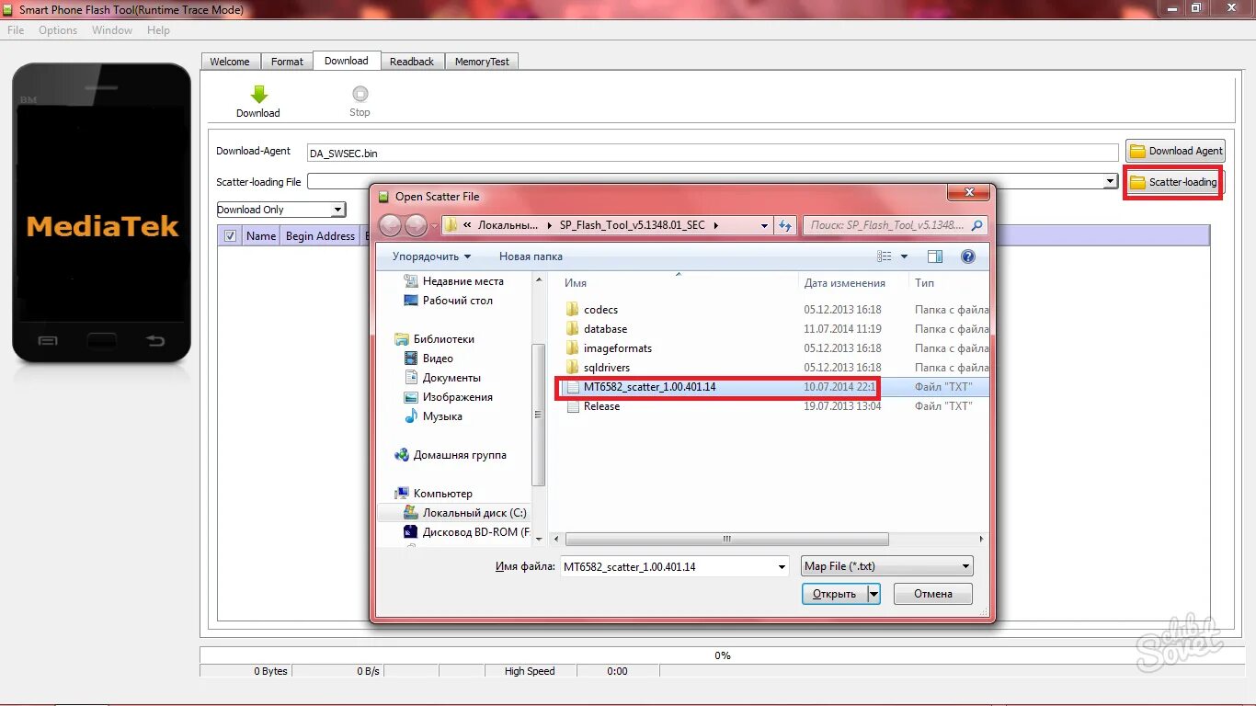Open the Window menu
This screenshot has width=1256, height=706.
coord(112,30)
